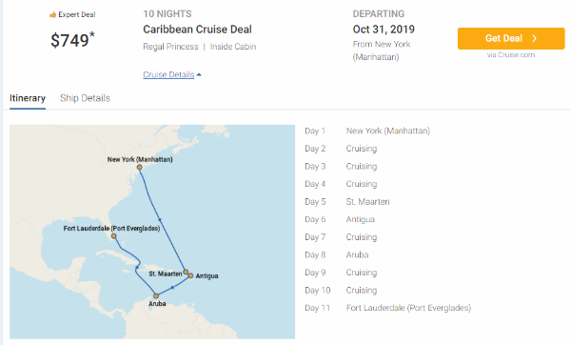Image resolution: width=571 pixels, height=345 pixels.
Task: Open the via Cruise.com link
Action: (x=511, y=54)
